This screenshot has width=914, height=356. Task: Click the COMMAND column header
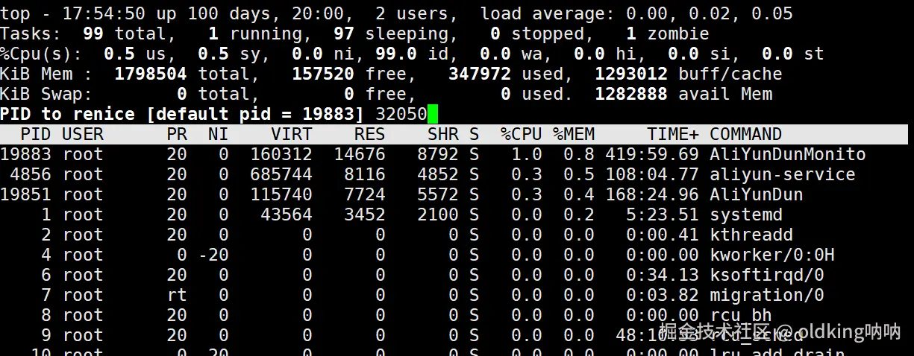click(x=746, y=134)
